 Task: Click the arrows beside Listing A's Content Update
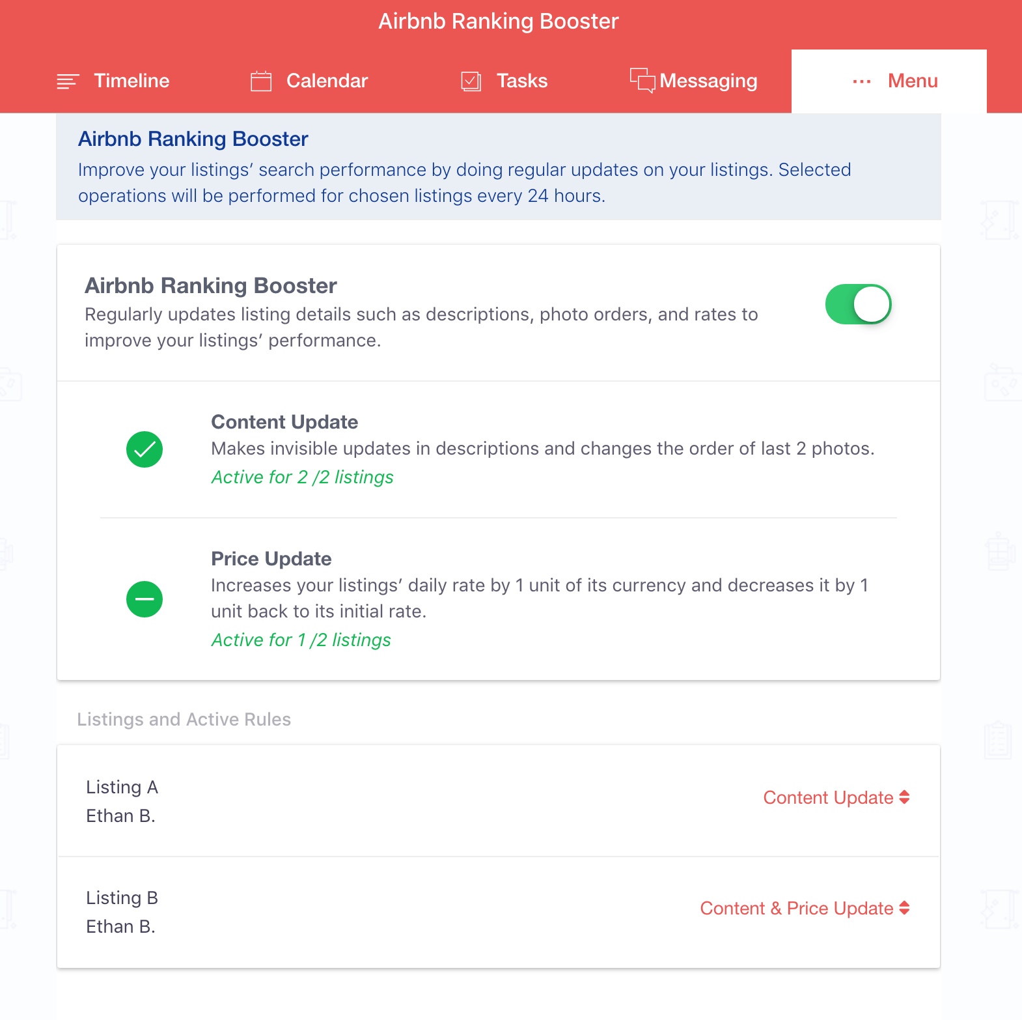point(904,797)
